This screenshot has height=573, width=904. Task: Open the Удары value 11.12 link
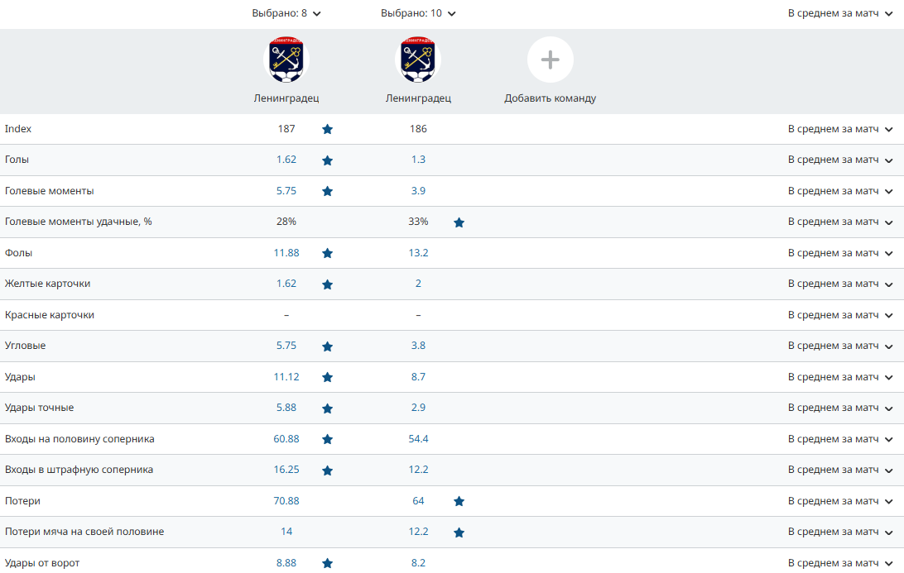coord(286,377)
